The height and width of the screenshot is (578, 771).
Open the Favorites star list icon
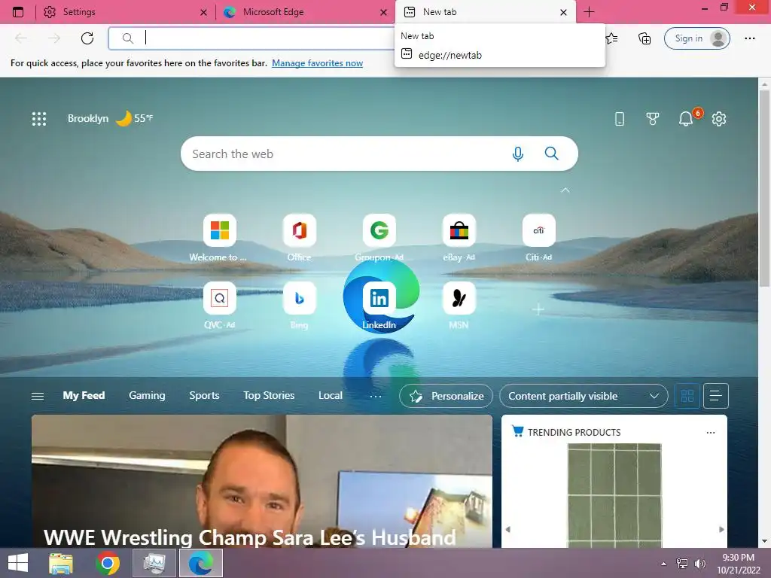pos(611,38)
